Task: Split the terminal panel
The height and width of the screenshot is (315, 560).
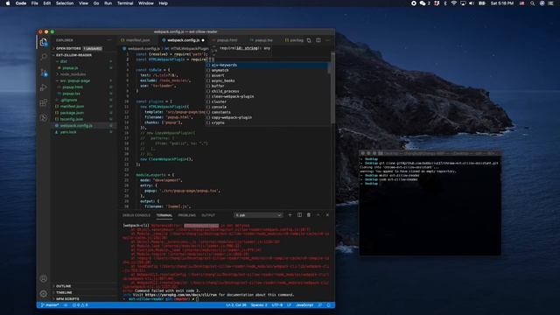Action: coord(299,215)
